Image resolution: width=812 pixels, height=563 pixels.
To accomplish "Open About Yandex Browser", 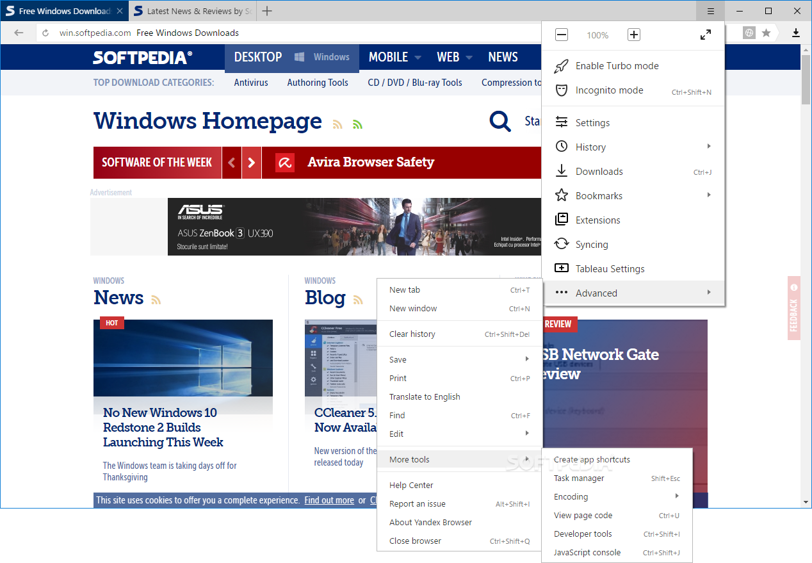I will click(459, 523).
